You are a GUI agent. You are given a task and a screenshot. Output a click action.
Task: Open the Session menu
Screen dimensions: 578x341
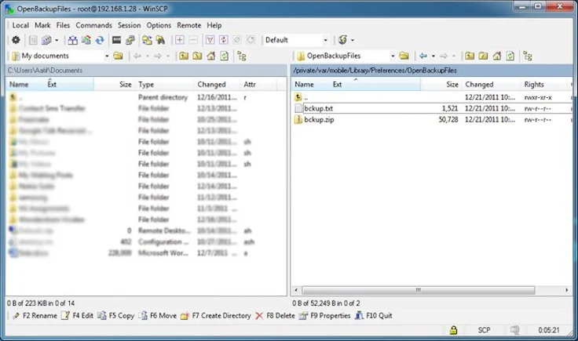coord(129,25)
